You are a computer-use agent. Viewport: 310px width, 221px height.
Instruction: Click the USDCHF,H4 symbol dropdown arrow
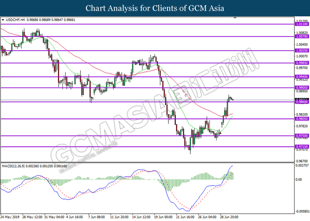[x=3, y=20]
